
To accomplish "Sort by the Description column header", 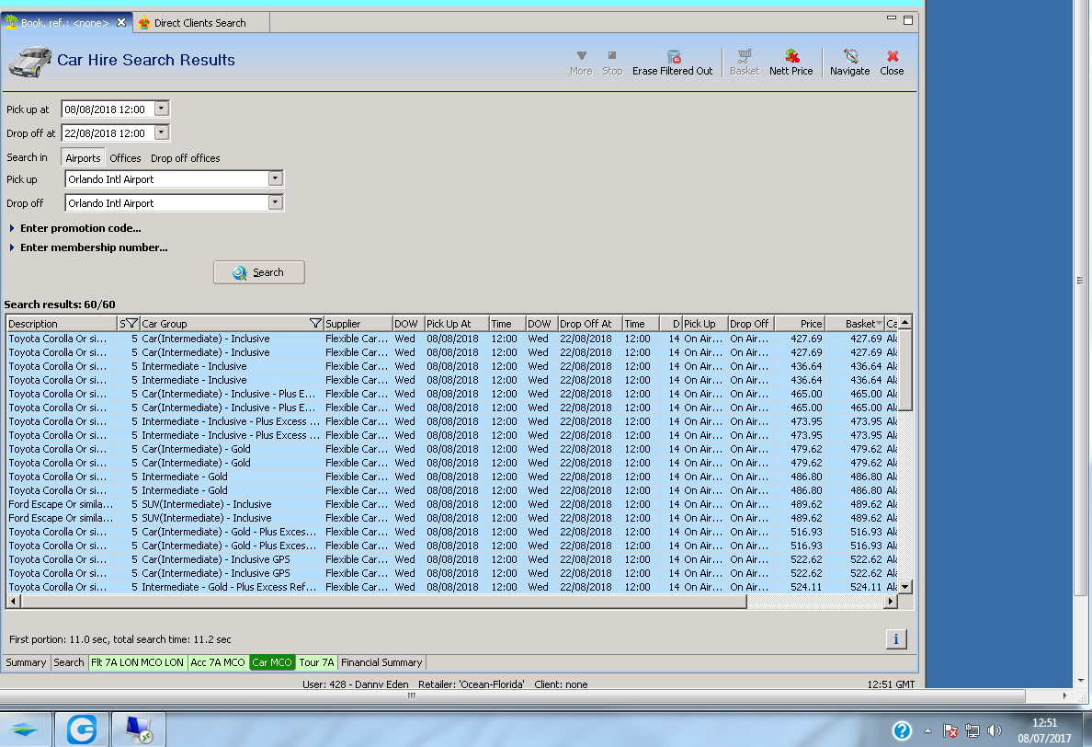I will click(x=62, y=323).
